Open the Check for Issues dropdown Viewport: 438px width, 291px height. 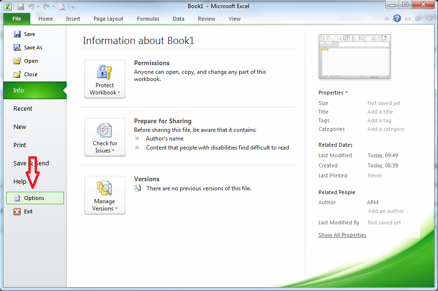(x=105, y=137)
